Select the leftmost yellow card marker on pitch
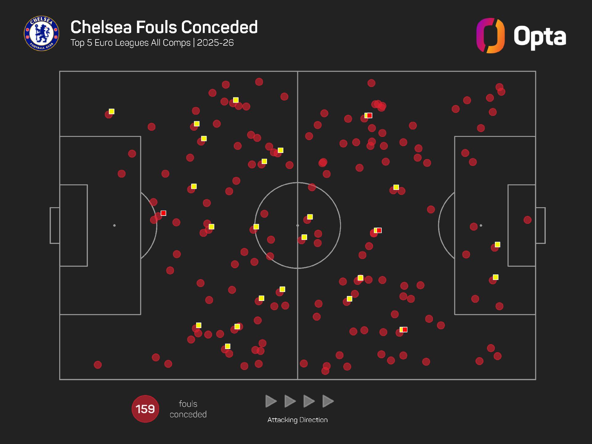This screenshot has height=444, width=592. tap(112, 111)
